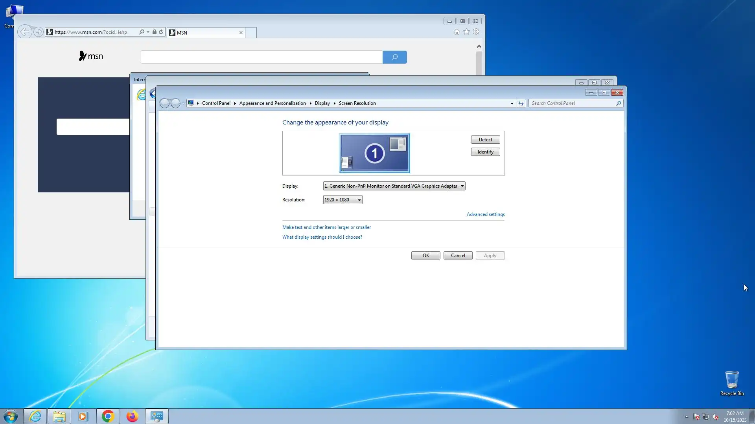This screenshot has width=755, height=424.
Task: Open Windows Media Player taskbar icon
Action: (x=83, y=416)
